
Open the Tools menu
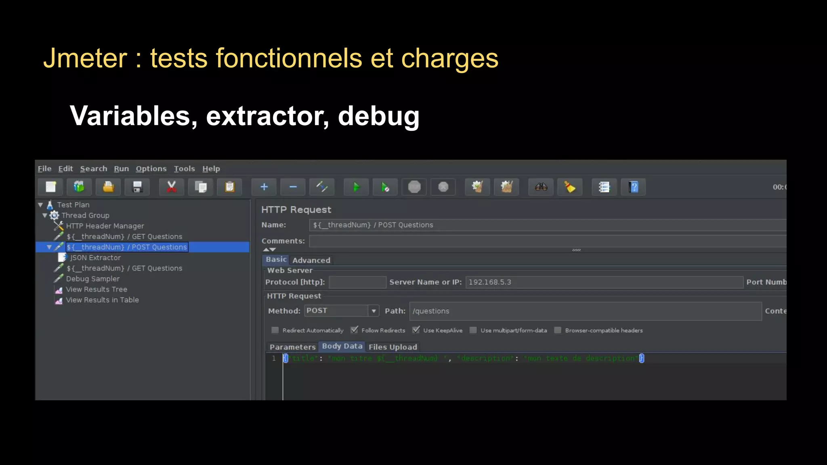(185, 169)
